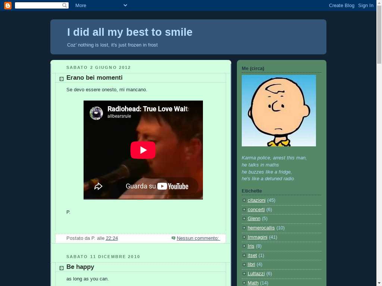Select the citazioni label link
This screenshot has height=286, width=382.
257,200
